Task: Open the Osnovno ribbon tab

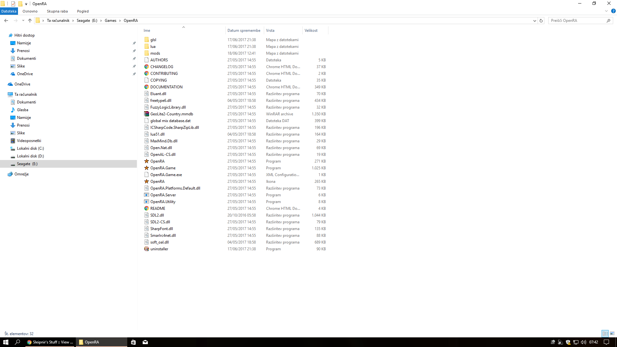Action: tap(30, 11)
